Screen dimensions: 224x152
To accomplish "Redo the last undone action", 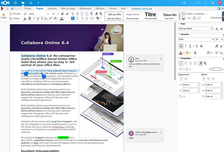I will click(x=19, y=8).
